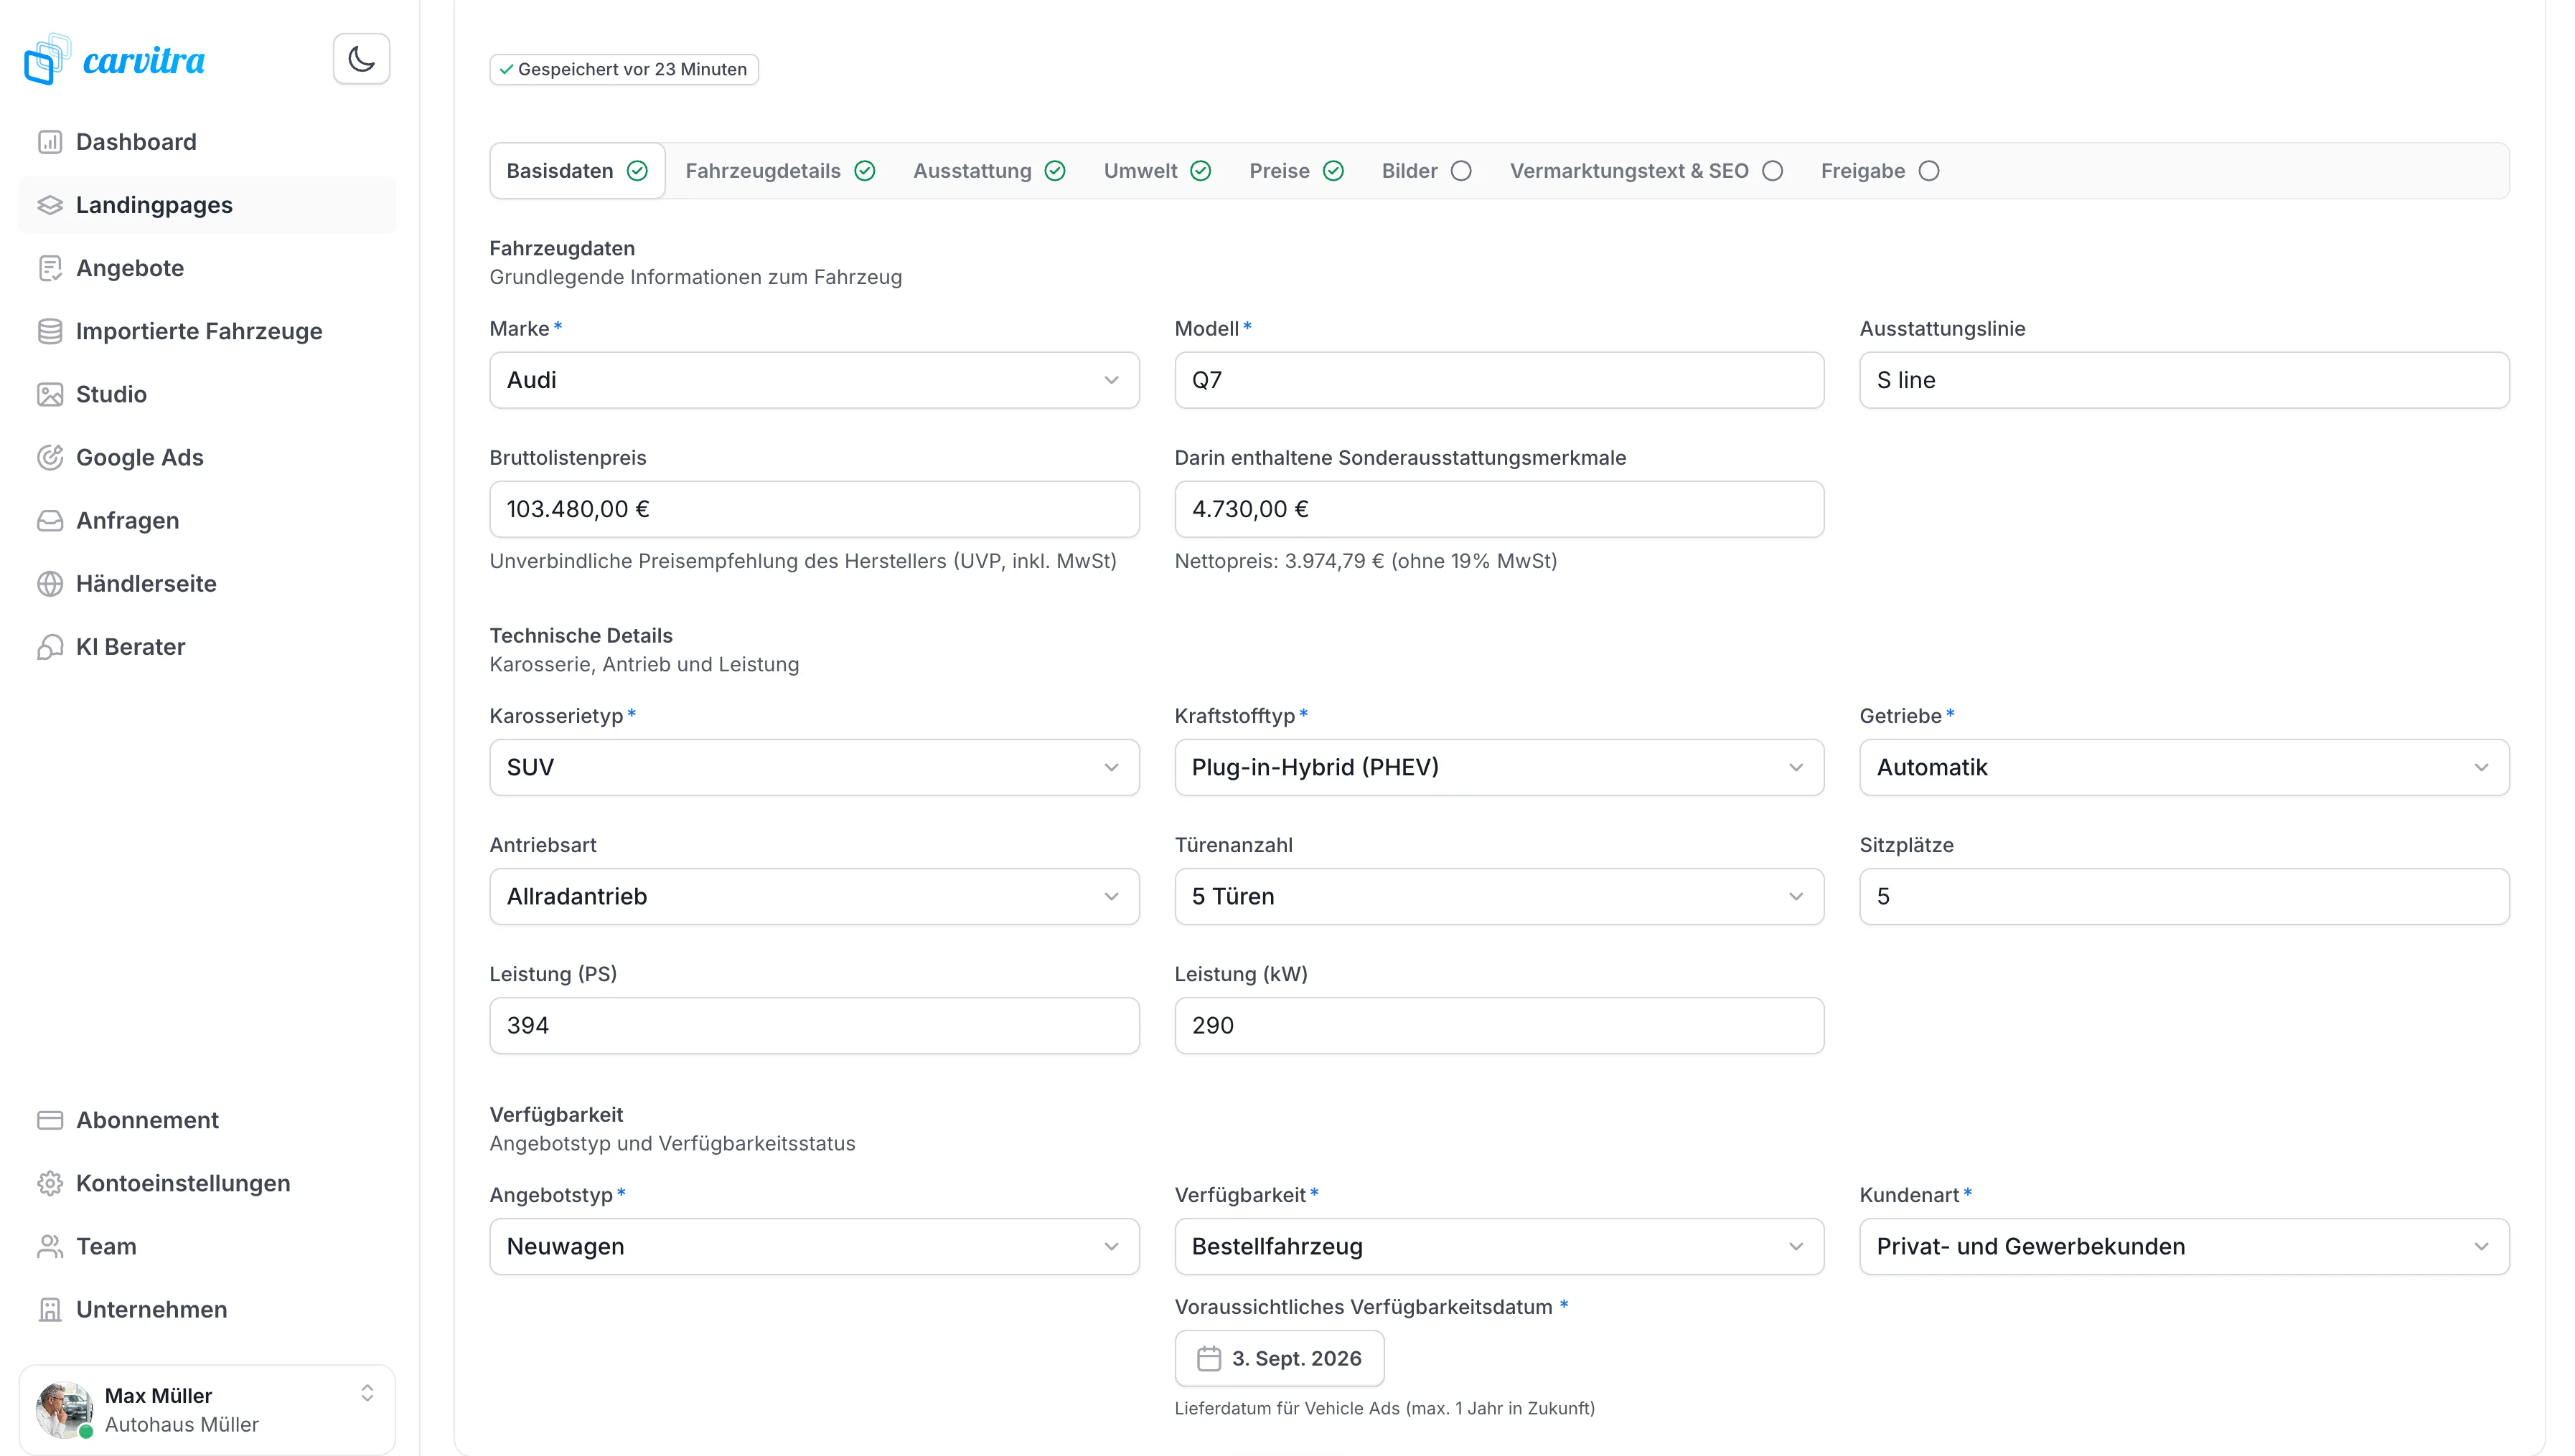Open the Antriebsart dropdown showing Allradantrieb
This screenshot has height=1456, width=2575.
point(813,896)
